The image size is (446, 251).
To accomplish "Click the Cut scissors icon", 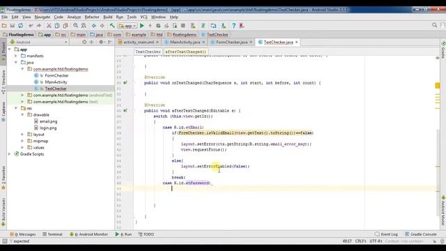I will coord(49,26).
